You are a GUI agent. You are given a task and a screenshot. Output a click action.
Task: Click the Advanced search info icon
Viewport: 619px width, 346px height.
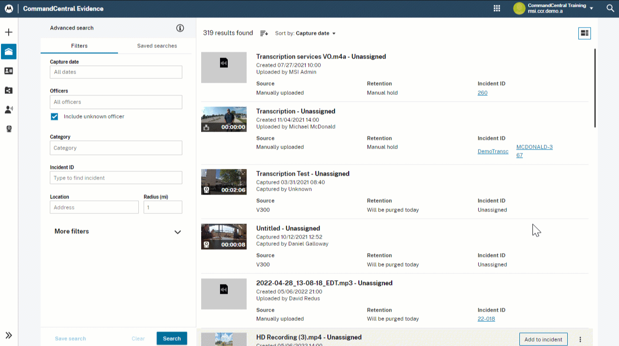click(x=180, y=28)
